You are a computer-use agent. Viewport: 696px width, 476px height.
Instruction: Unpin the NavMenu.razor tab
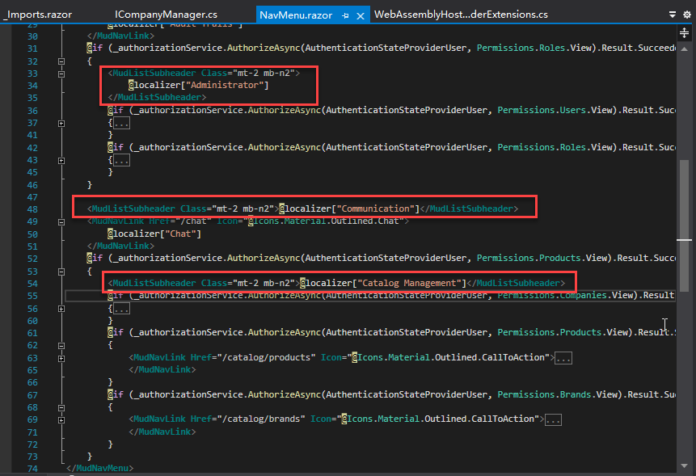(344, 14)
